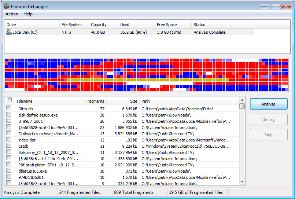Select the disk-defrag-setup.exe file name
Screen dimensions: 295x199
click(38, 115)
